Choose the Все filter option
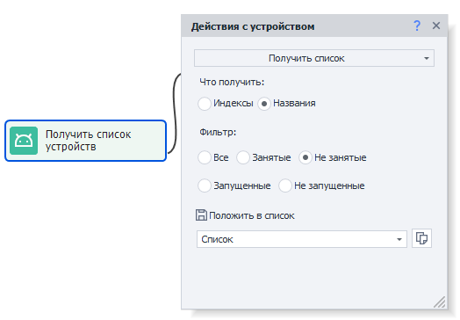Image resolution: width=460 pixels, height=320 pixels. 205,157
